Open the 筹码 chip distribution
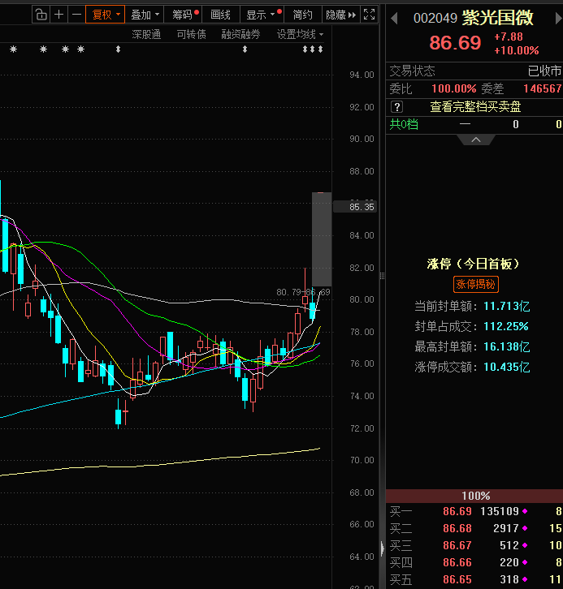563x589 pixels. [x=183, y=15]
